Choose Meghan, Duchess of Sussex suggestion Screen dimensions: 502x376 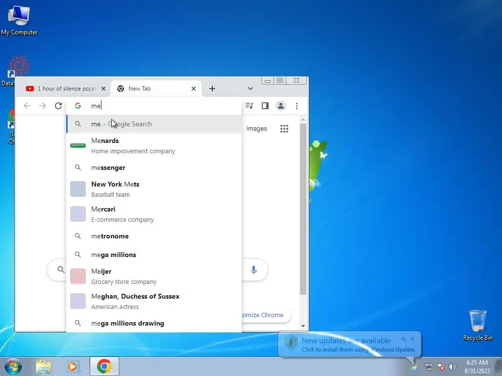click(x=153, y=301)
